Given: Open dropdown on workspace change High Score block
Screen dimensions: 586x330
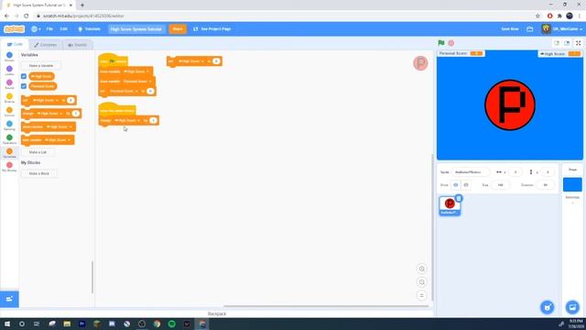Looking at the screenshot, I should [x=127, y=120].
